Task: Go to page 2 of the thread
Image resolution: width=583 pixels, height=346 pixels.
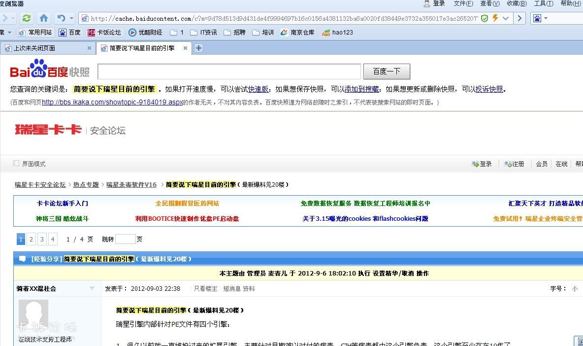Action: (x=31, y=239)
